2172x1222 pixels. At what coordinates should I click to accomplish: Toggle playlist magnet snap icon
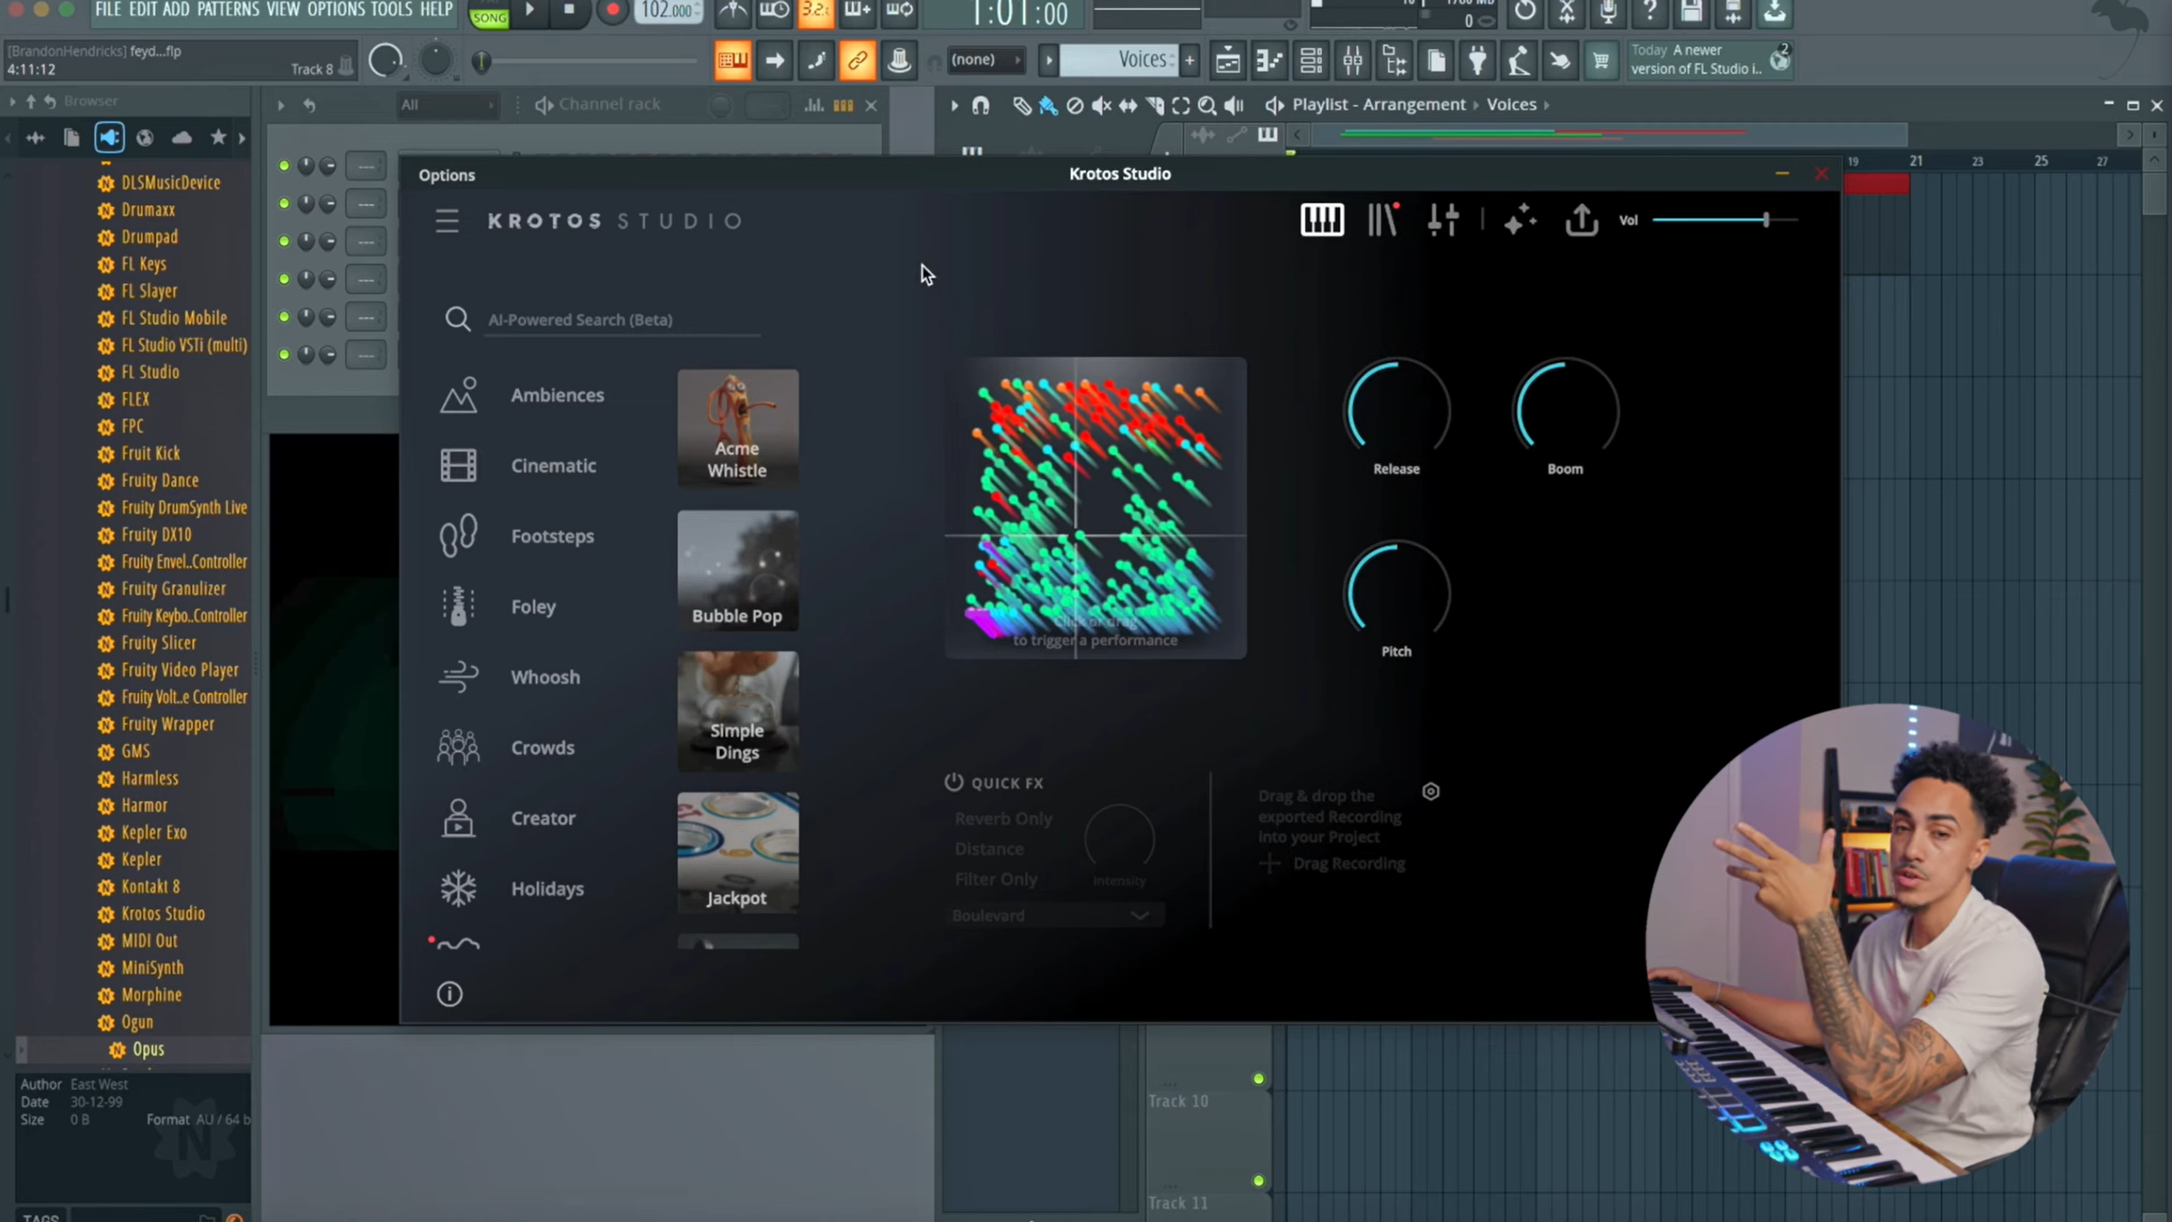(980, 105)
